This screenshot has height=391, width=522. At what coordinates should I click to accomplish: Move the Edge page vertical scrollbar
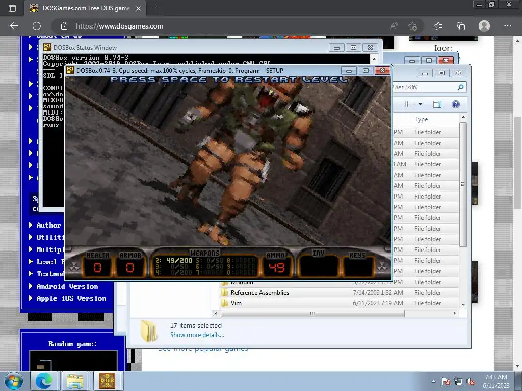tap(517, 163)
